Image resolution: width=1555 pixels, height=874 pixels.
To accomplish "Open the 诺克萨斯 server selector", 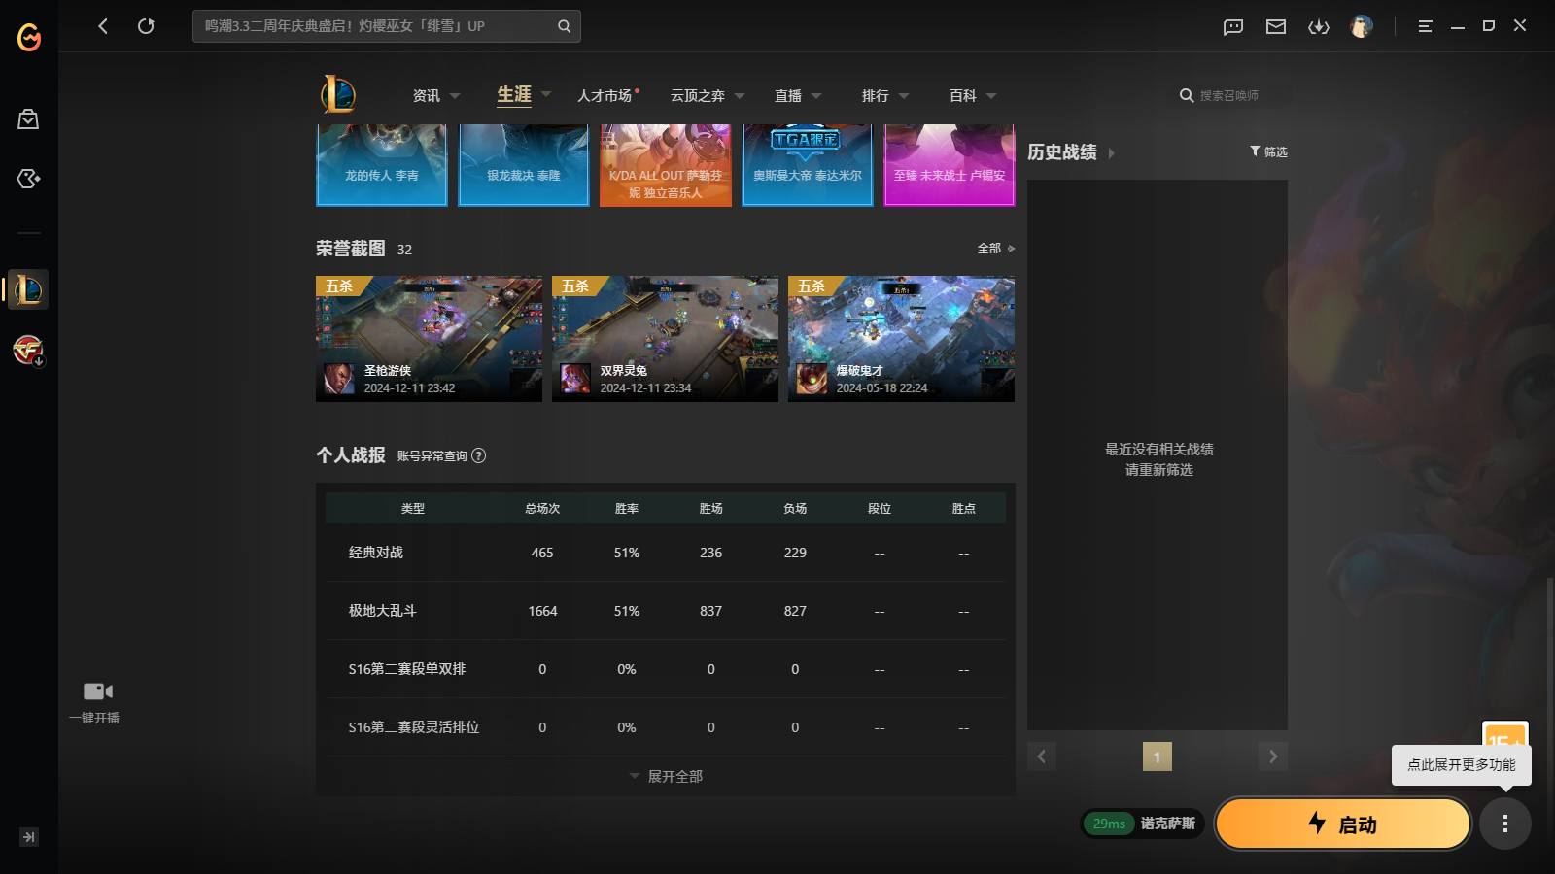I will [1167, 824].
